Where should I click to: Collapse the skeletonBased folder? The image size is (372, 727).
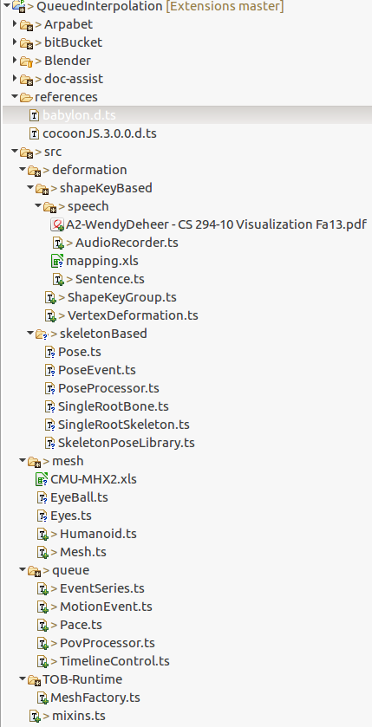point(30,333)
